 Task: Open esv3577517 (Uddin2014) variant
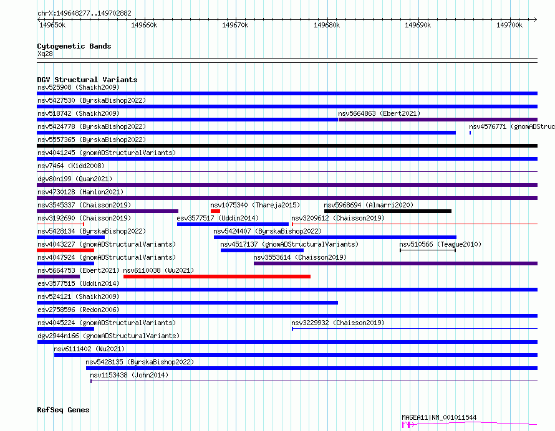pyautogui.click(x=218, y=218)
